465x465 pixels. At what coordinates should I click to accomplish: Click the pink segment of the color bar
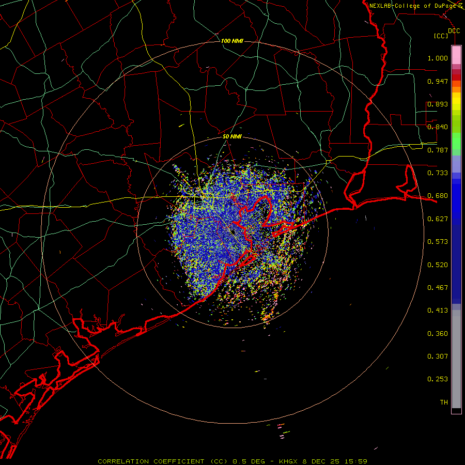[x=456, y=55]
